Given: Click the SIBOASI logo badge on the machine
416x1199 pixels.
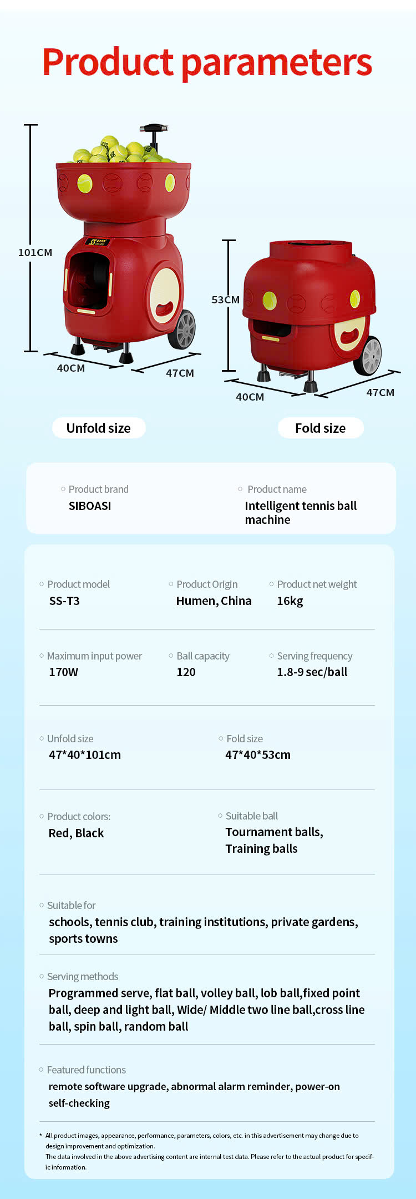Looking at the screenshot, I should tap(98, 242).
